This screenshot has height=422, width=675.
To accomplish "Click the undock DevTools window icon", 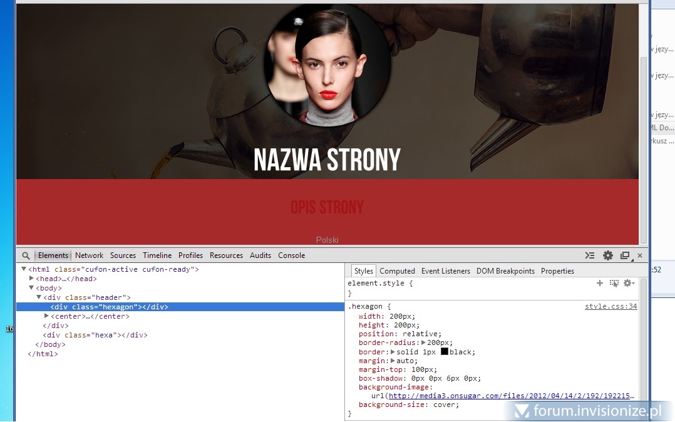I will coord(624,255).
